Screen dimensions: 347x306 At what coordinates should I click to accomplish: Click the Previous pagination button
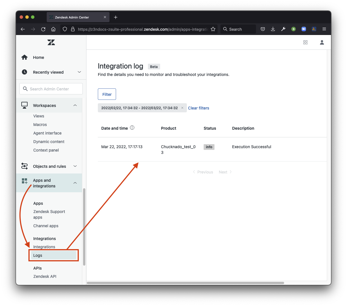[203, 172]
